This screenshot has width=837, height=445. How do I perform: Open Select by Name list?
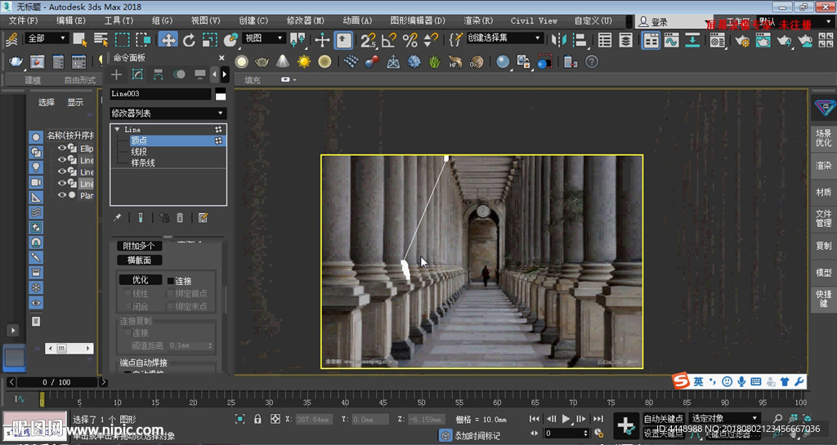pyautogui.click(x=101, y=40)
